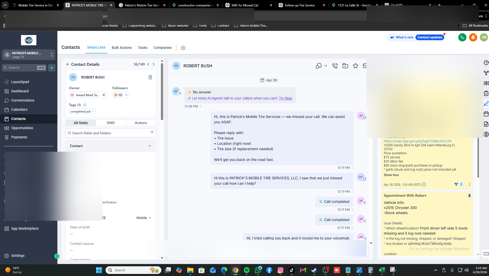Select the All fields tab
The height and width of the screenshot is (276, 489).
81,123
